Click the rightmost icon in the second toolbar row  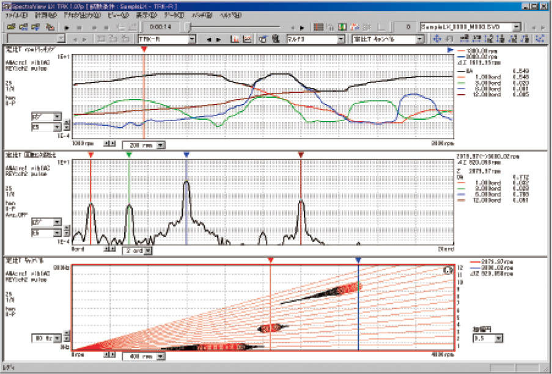click(x=540, y=38)
